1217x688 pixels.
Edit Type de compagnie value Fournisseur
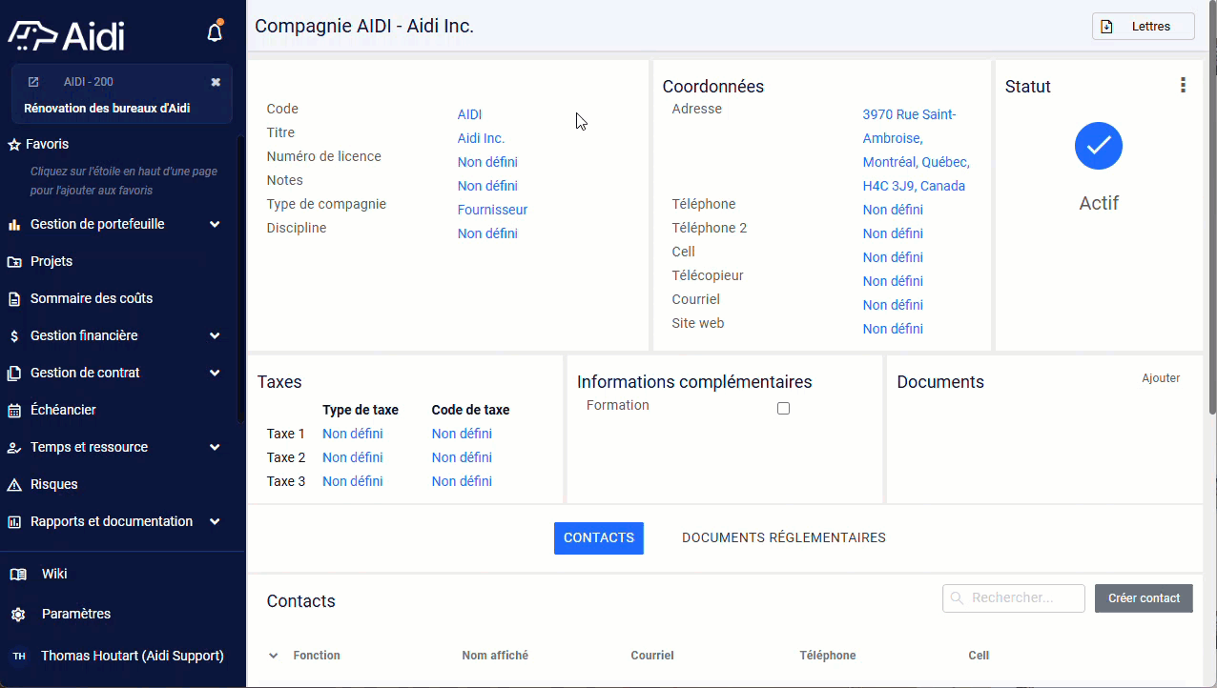pos(492,210)
